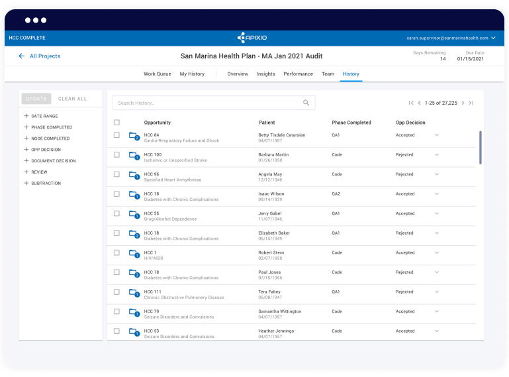Go back to All Projects
This screenshot has height=377, width=509.
tap(45, 56)
